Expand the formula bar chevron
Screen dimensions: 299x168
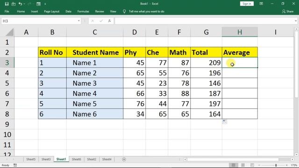[x=296, y=21]
